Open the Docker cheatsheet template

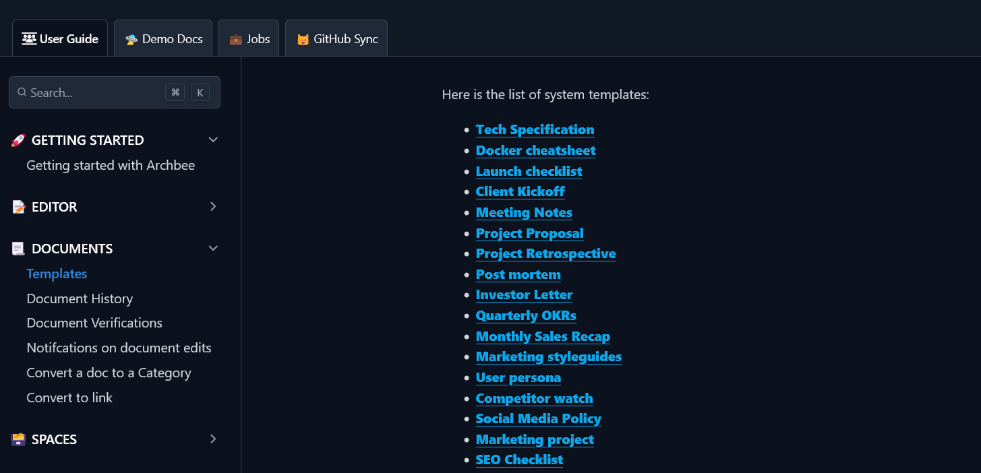[x=535, y=150]
